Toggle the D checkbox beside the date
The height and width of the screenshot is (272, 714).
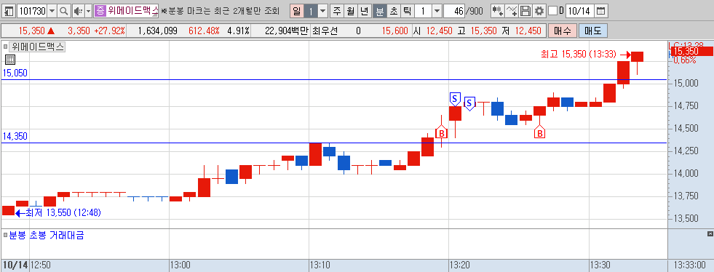(x=552, y=11)
